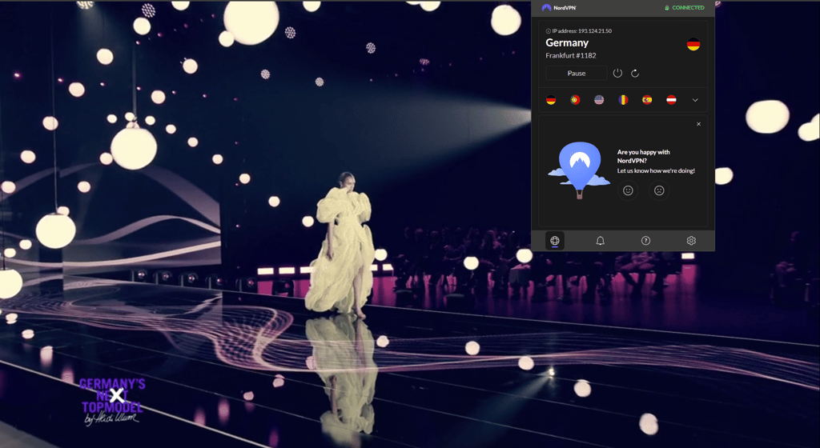Expand recent connections chevron

coord(695,100)
